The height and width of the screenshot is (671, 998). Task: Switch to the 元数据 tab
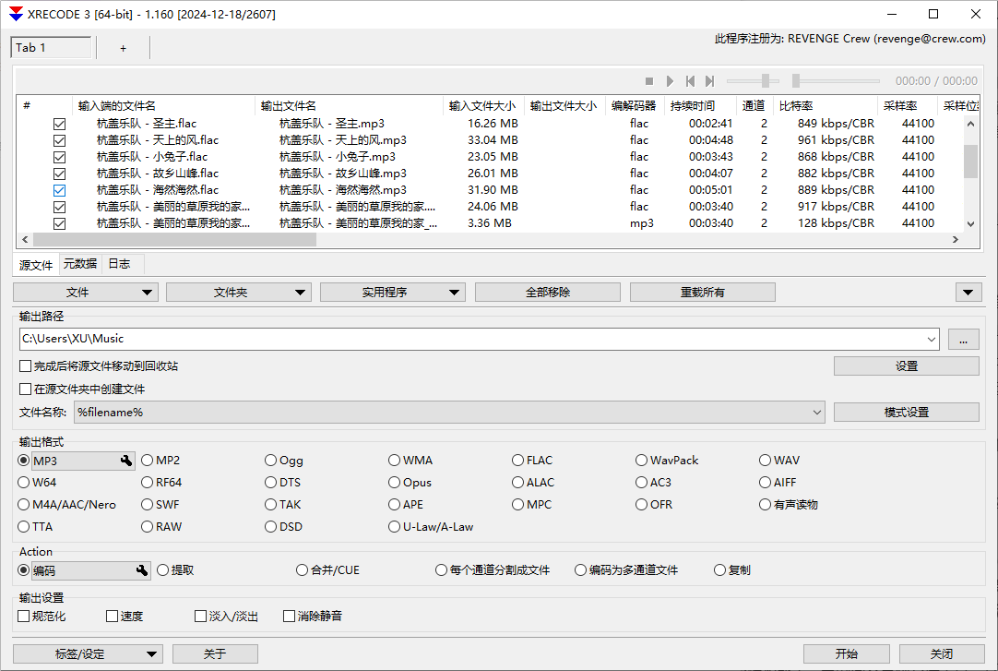pos(79,264)
